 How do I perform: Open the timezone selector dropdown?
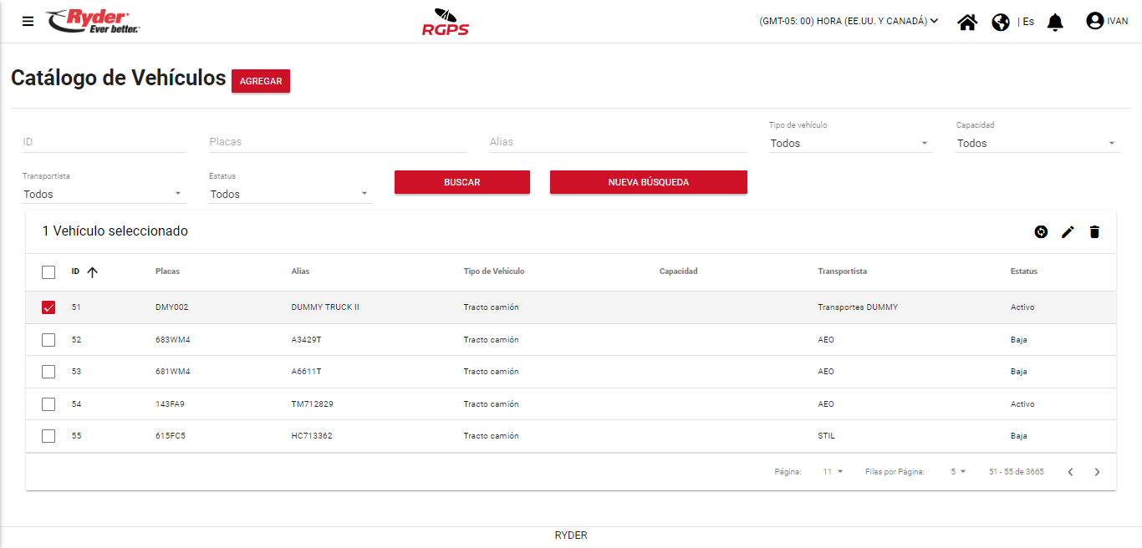849,22
